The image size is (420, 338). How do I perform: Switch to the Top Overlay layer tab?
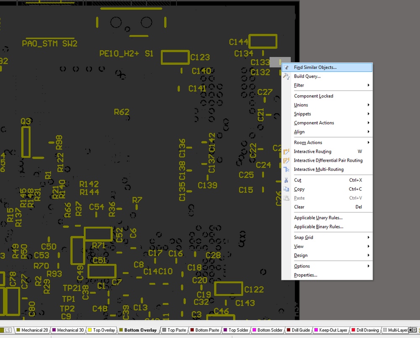point(101,330)
